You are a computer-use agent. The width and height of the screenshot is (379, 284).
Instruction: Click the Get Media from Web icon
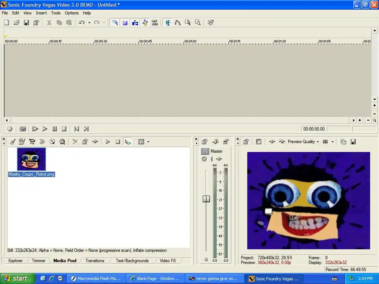pyautogui.click(x=62, y=142)
